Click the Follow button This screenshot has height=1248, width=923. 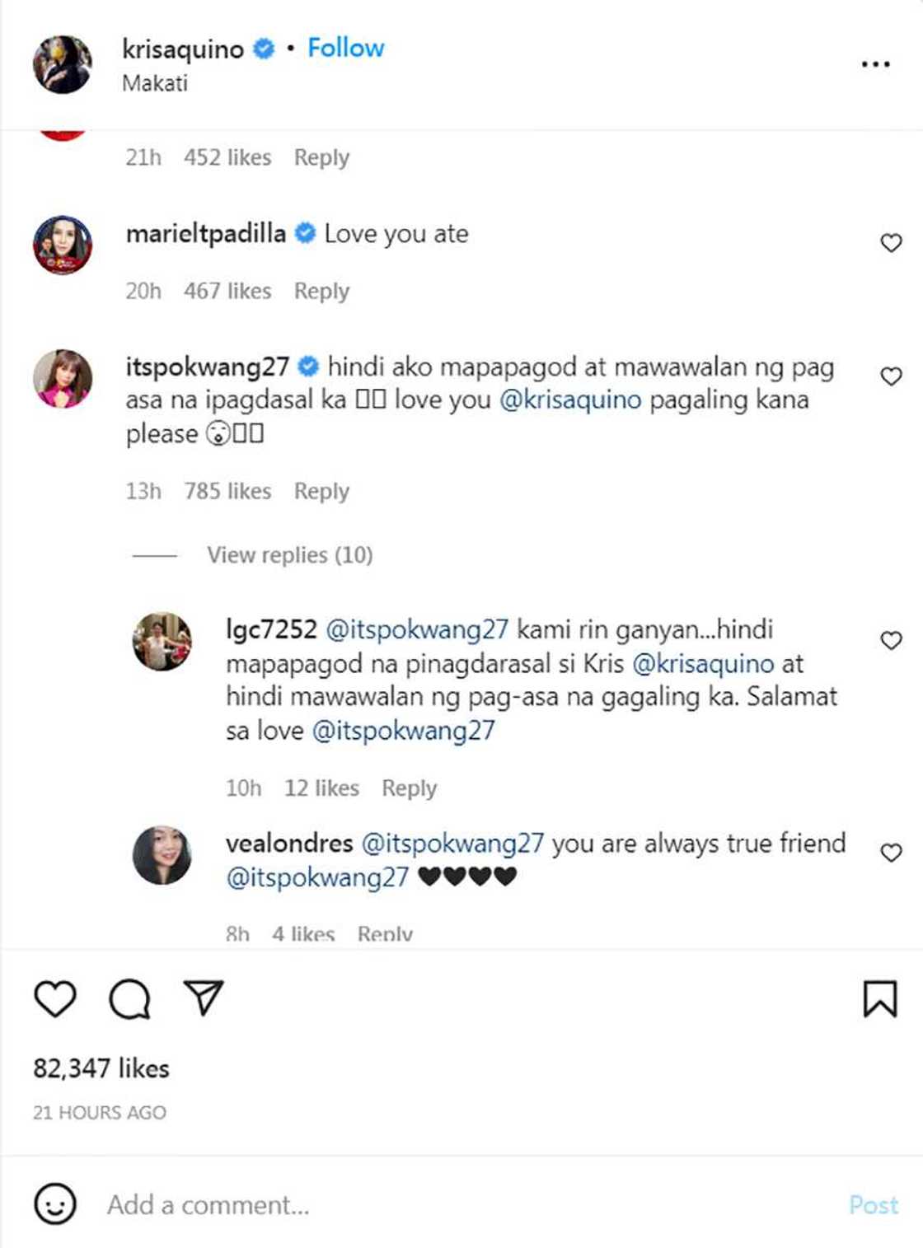[344, 47]
